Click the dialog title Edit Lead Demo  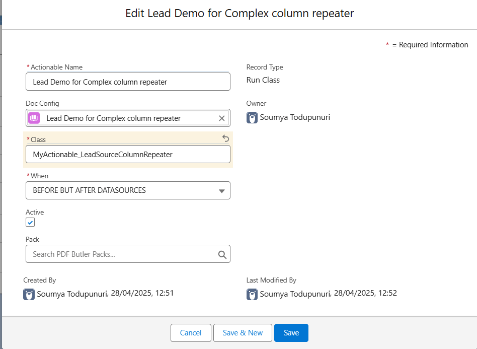(x=240, y=14)
